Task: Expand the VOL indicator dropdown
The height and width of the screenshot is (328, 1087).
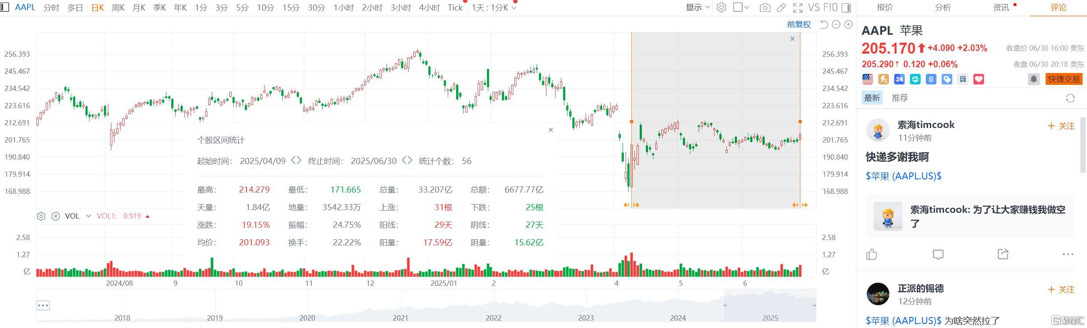Action: click(88, 216)
